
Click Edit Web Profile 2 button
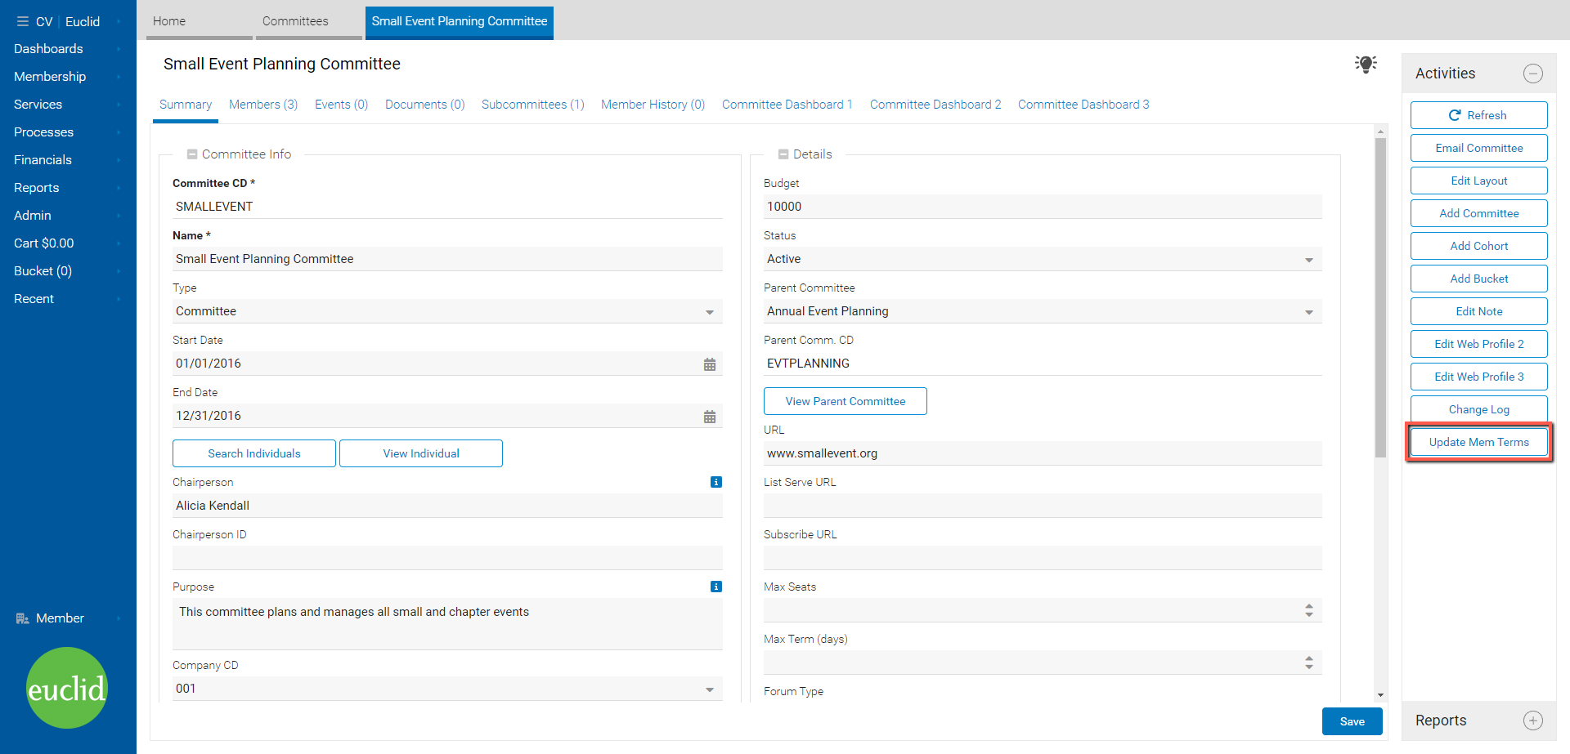coord(1478,344)
